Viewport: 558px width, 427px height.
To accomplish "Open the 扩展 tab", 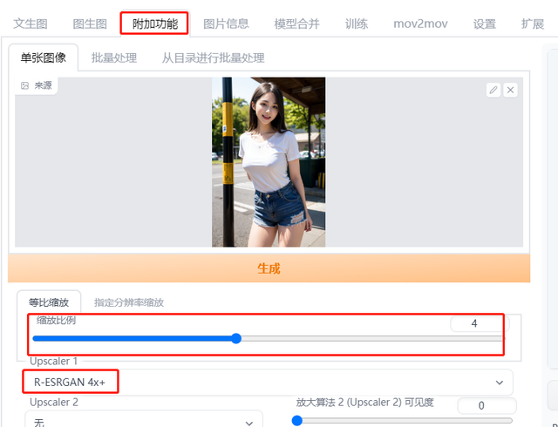I will point(533,24).
